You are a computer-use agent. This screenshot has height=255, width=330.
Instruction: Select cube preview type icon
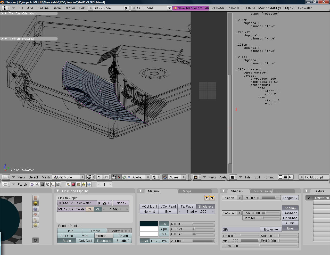click(36, 209)
